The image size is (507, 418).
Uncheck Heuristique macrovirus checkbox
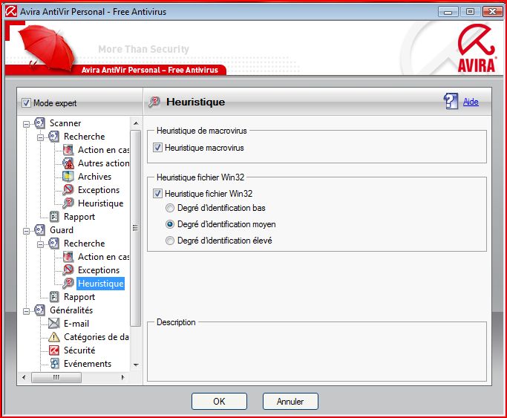pyautogui.click(x=157, y=148)
